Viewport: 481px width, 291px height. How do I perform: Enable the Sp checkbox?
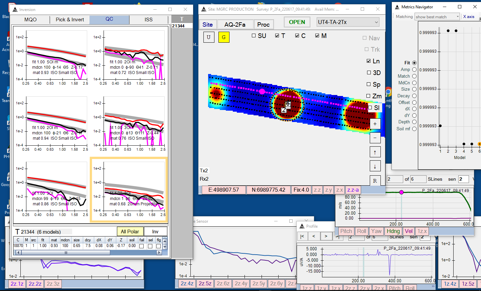[369, 84]
